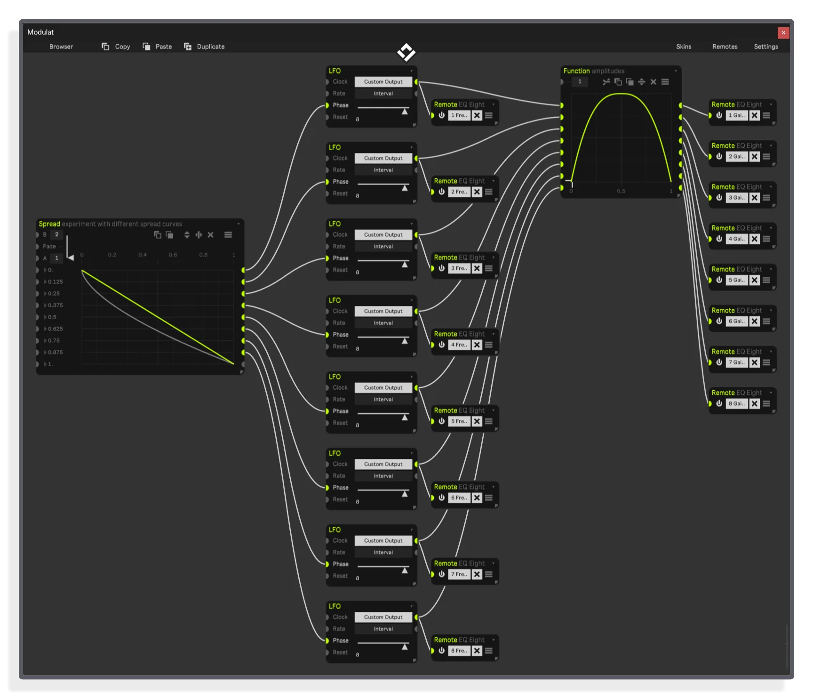Click the Duplicate icon in the toolbar

pos(188,47)
